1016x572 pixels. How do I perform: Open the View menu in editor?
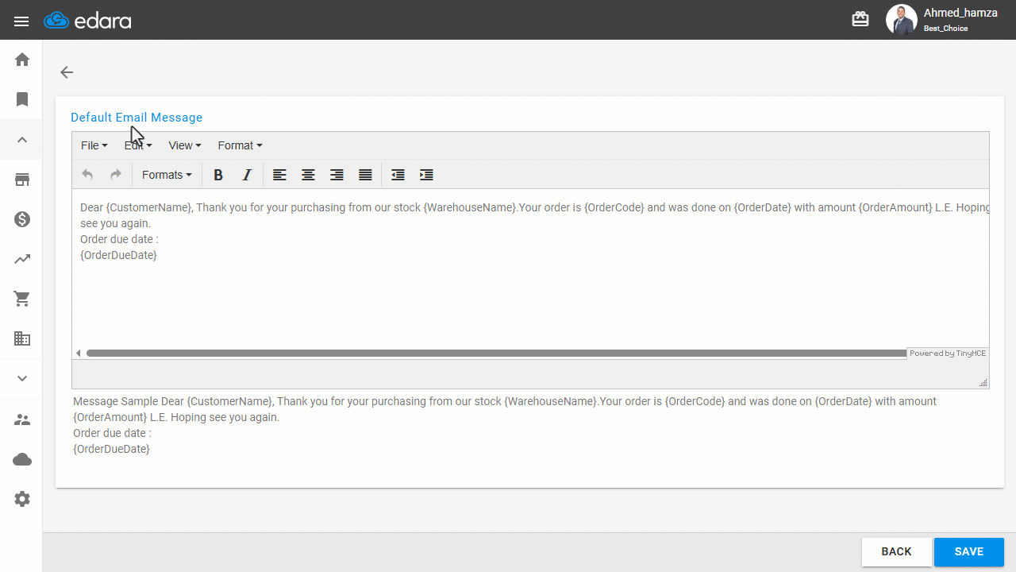[x=185, y=145]
